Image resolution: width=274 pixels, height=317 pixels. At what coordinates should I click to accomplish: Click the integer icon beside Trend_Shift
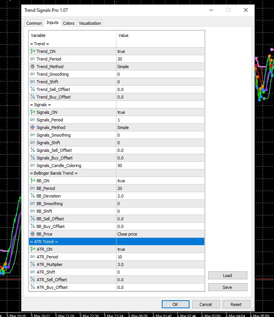coord(33,82)
